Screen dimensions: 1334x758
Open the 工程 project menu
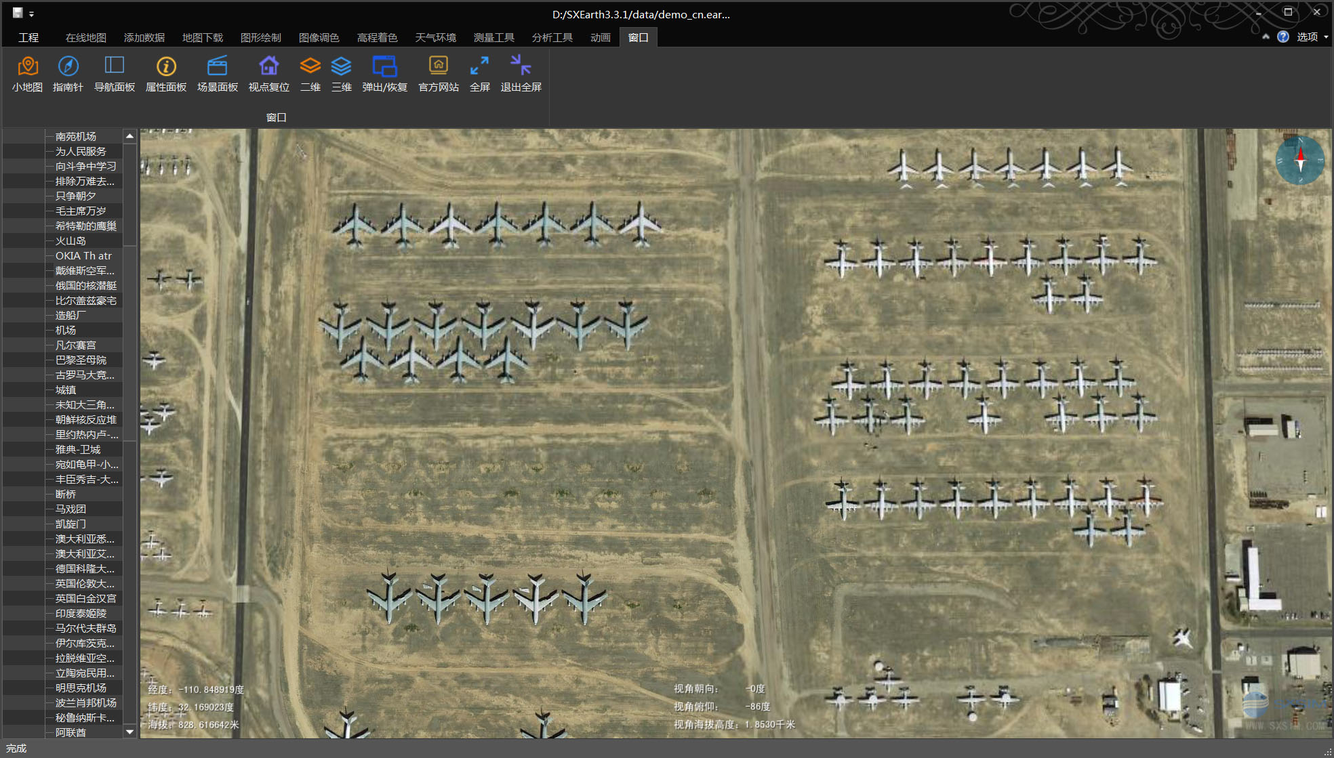click(28, 37)
